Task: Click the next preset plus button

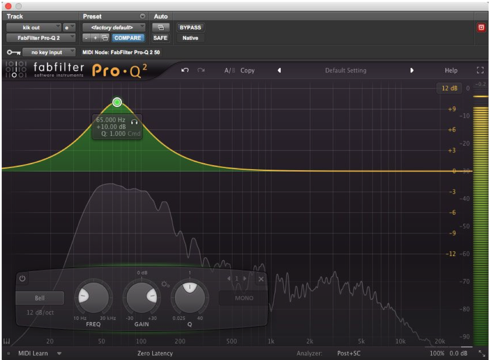Action: 95,38
